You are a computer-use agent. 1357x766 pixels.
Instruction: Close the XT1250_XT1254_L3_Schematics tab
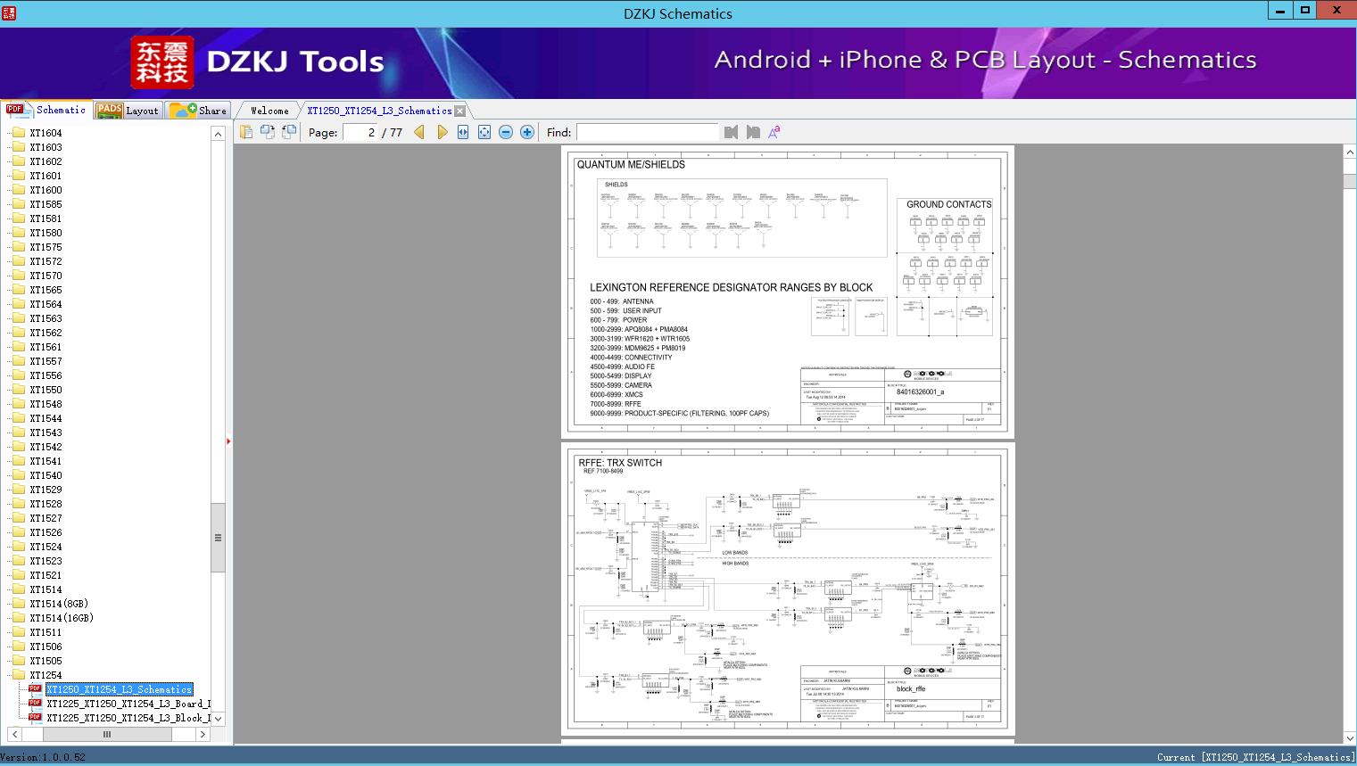[460, 111]
